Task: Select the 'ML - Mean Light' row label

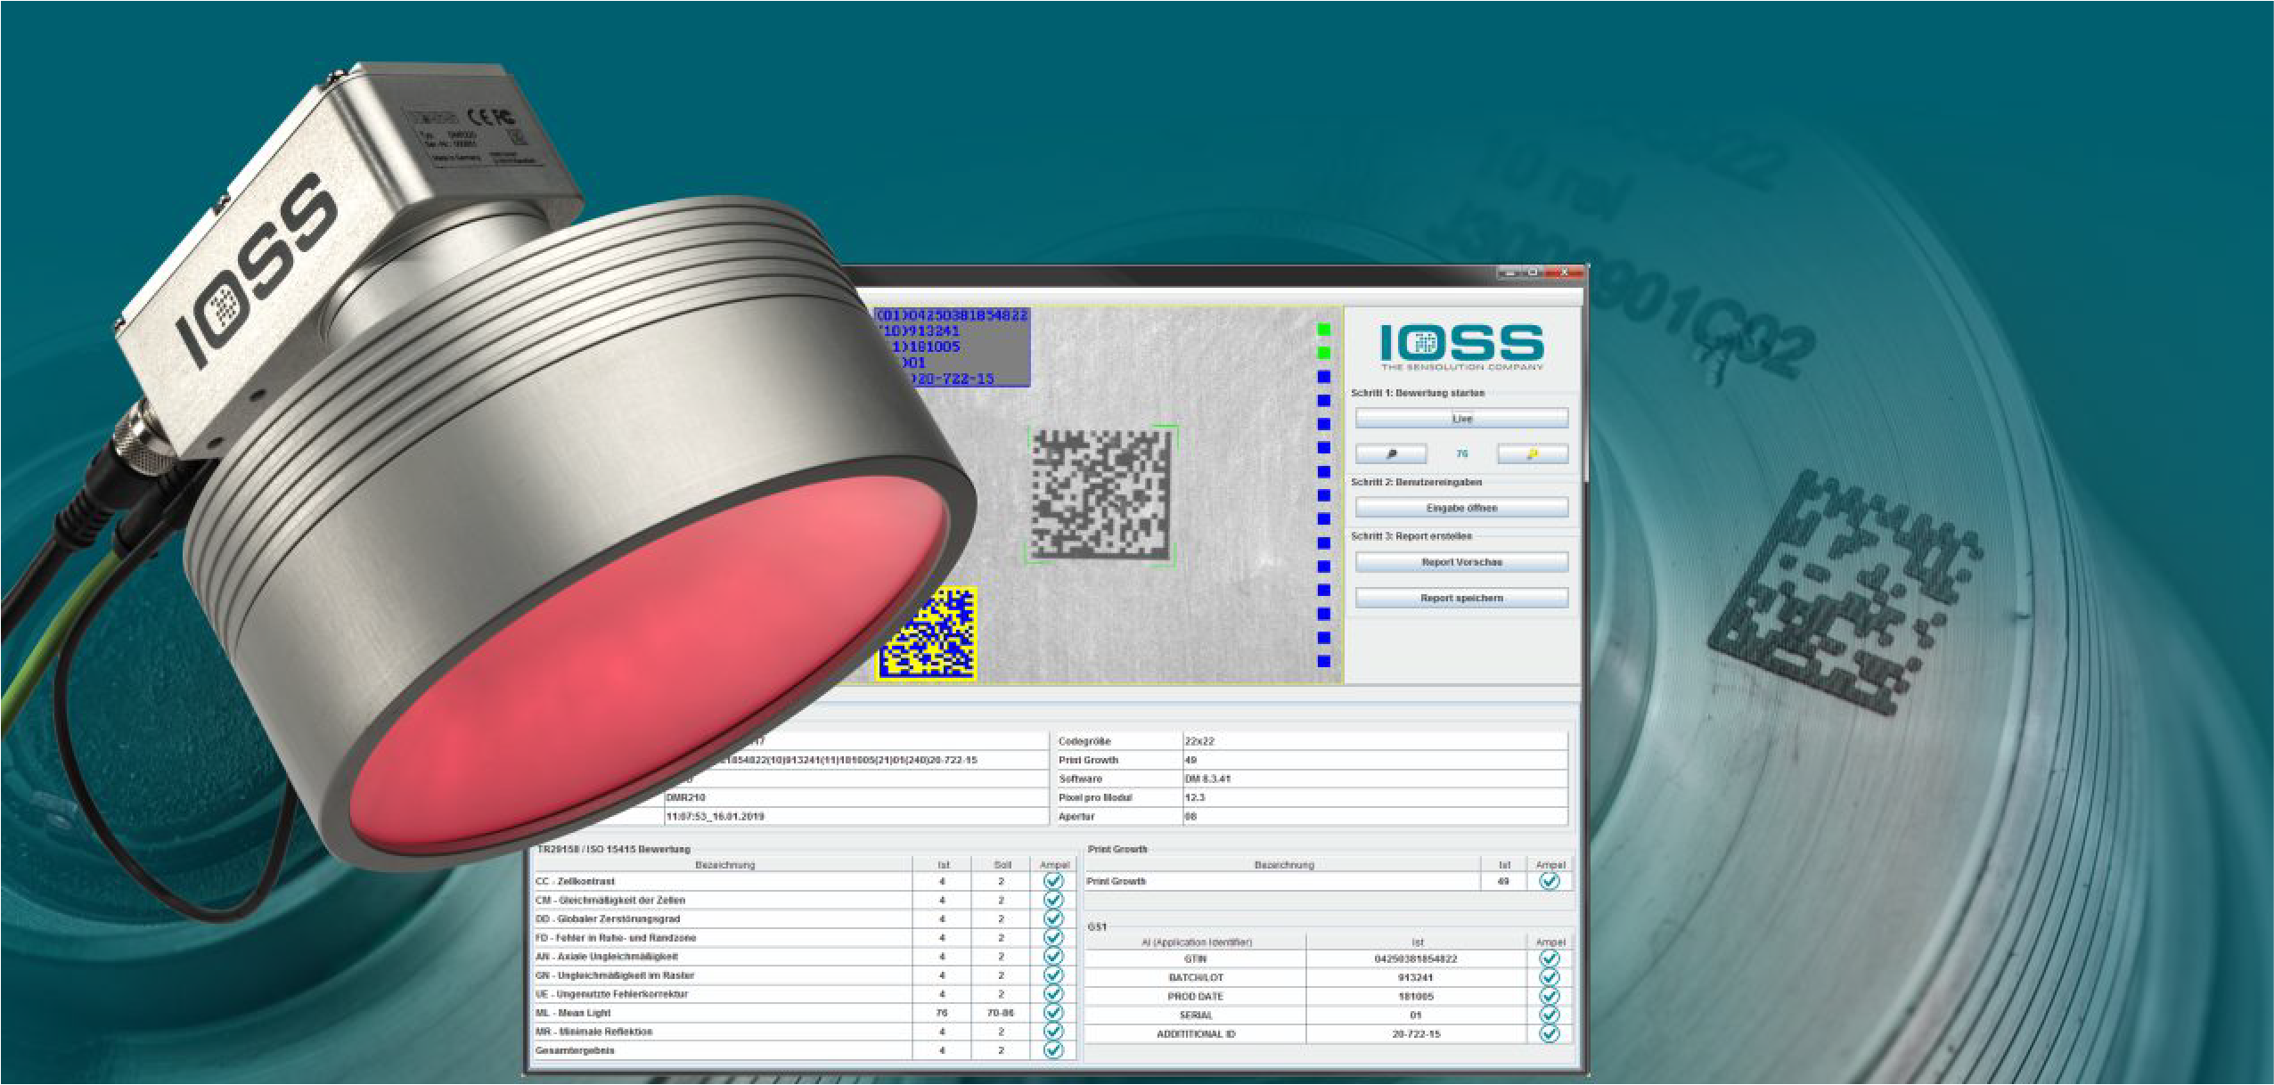Action: point(573,1013)
